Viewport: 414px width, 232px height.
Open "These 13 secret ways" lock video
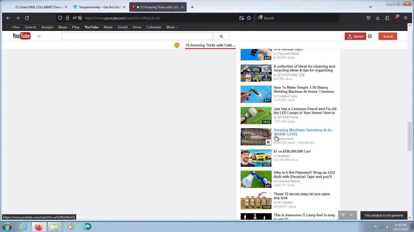point(302,196)
